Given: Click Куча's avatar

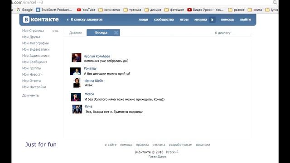Looking at the screenshot, I should (77, 109).
